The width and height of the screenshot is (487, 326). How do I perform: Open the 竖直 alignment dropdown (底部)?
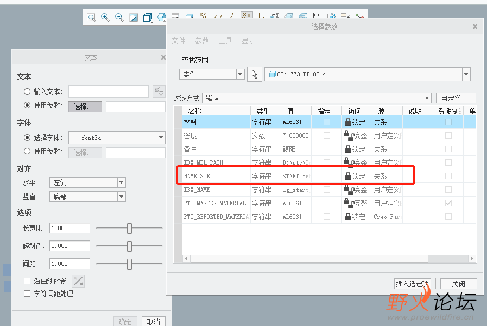pos(122,197)
